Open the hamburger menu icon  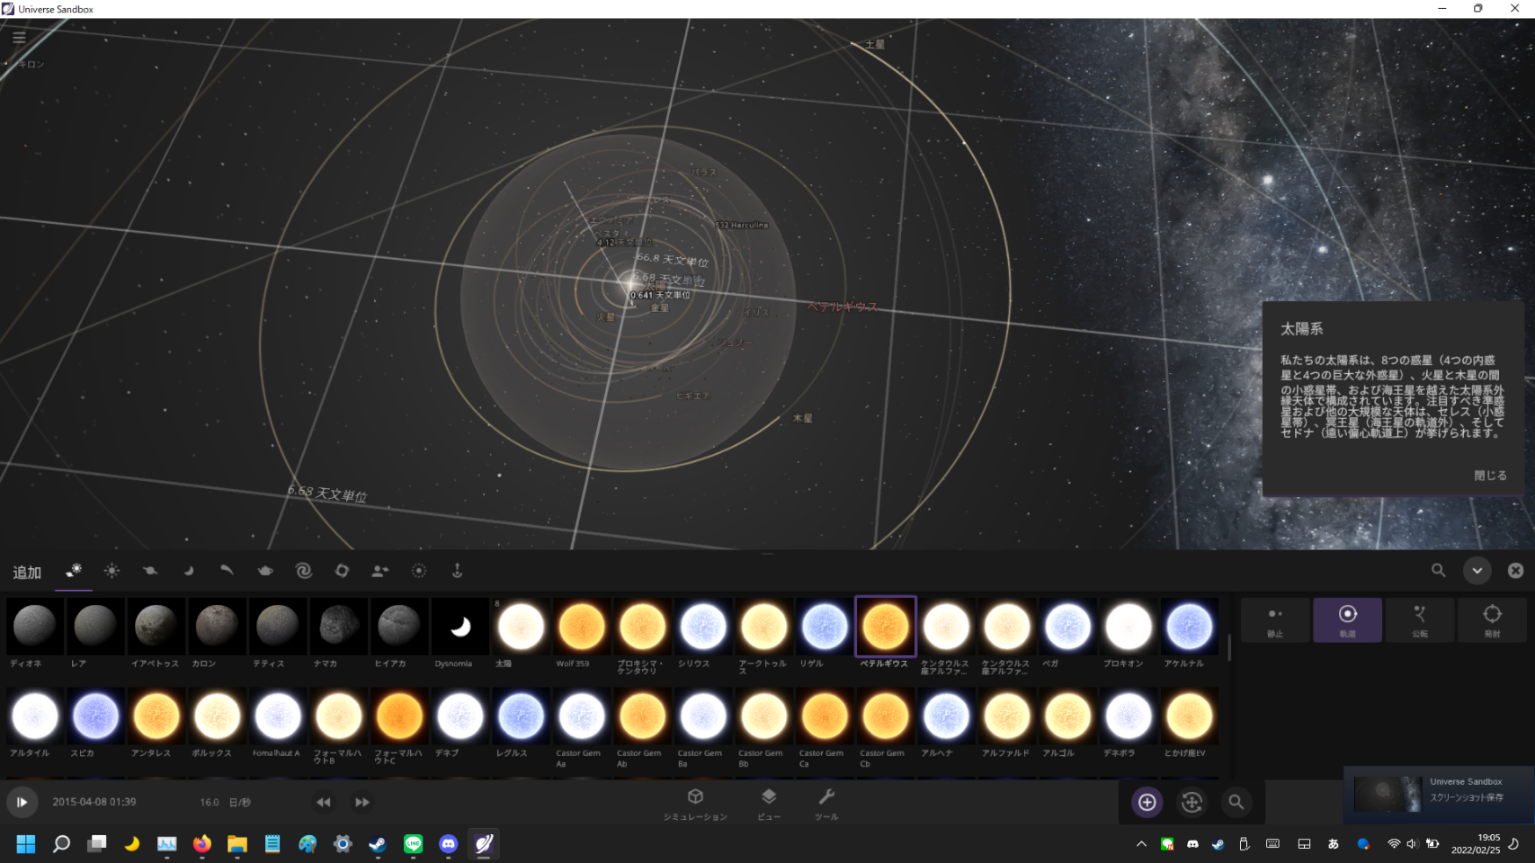point(19,38)
